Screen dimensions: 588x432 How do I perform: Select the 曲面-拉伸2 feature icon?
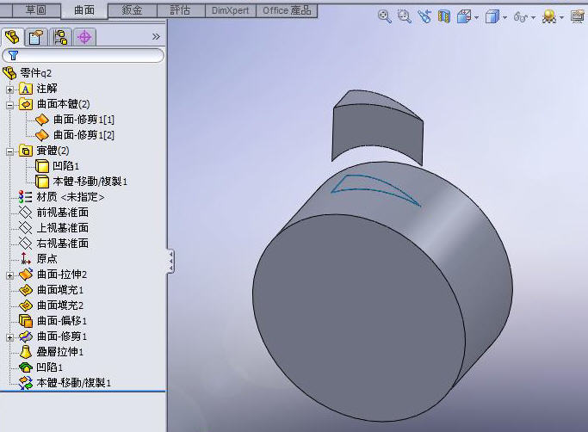click(x=26, y=275)
